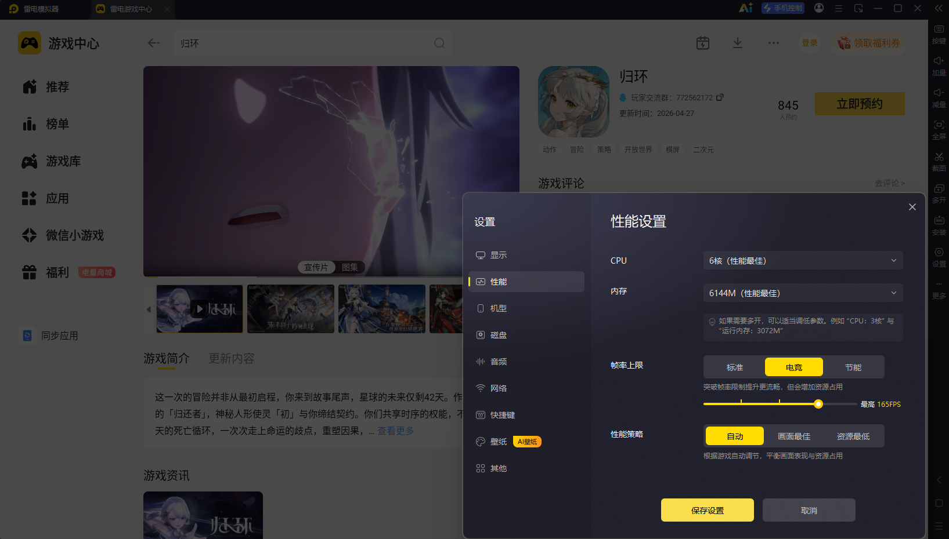Open 按键 key mapping in right toolbar
Image resolution: width=949 pixels, height=539 pixels.
pyautogui.click(x=939, y=34)
